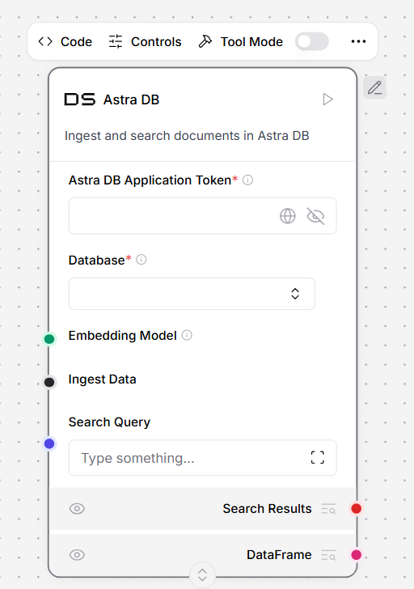The height and width of the screenshot is (589, 414).
Task: Open the Controls panel
Action: click(x=145, y=42)
